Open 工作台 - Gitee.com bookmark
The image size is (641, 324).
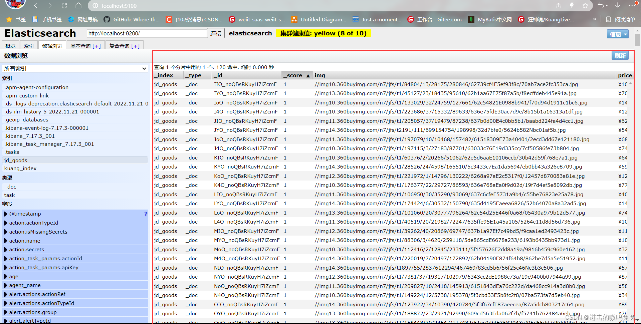coord(435,19)
